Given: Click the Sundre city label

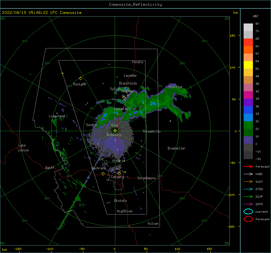Looking at the screenshot, I should coord(92,125).
